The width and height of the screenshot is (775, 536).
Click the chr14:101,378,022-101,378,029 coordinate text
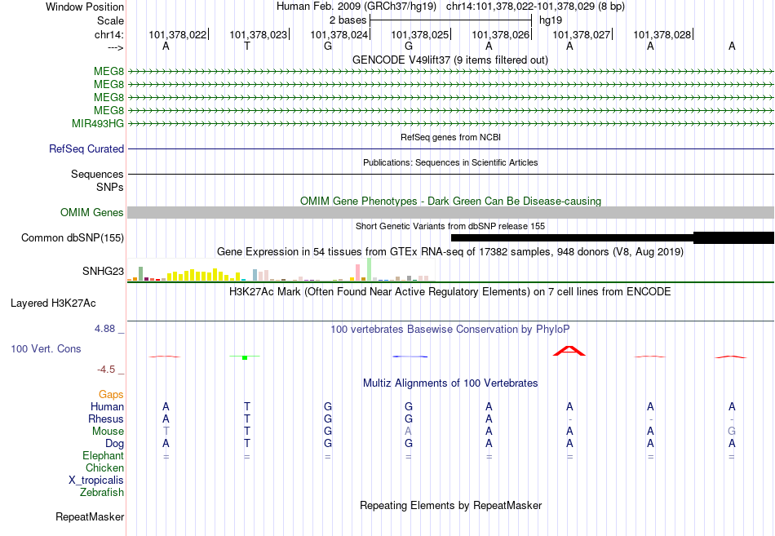(535, 7)
